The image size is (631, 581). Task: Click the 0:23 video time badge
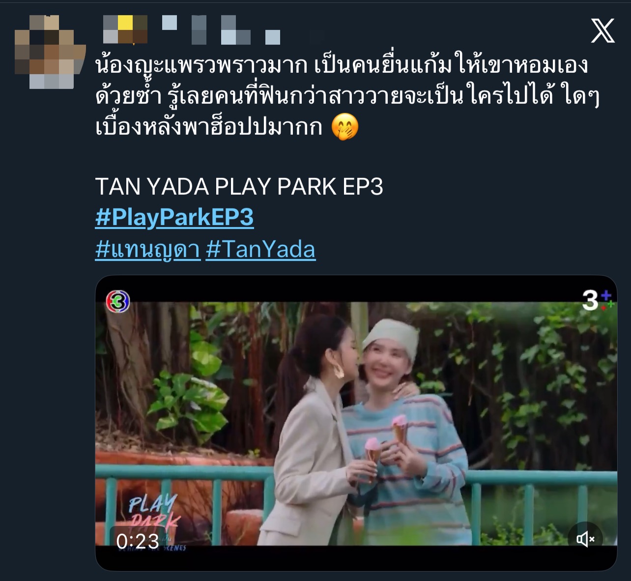point(138,541)
